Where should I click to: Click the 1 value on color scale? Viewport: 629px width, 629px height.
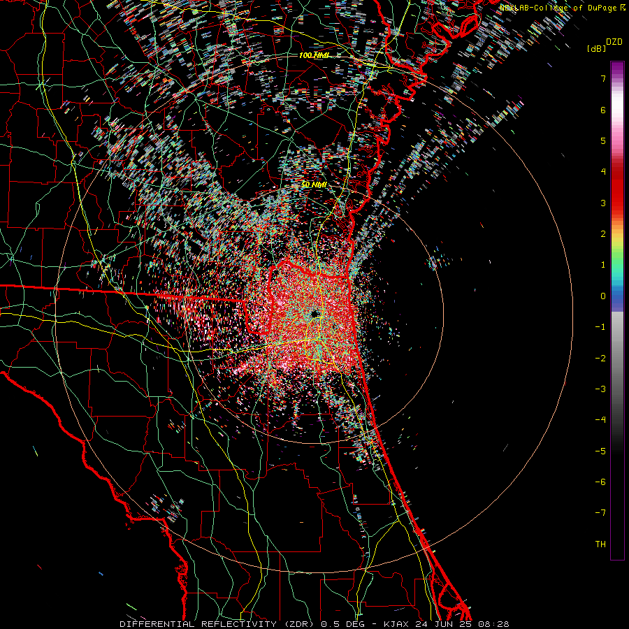click(603, 265)
